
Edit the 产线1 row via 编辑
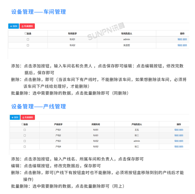point(176,130)
